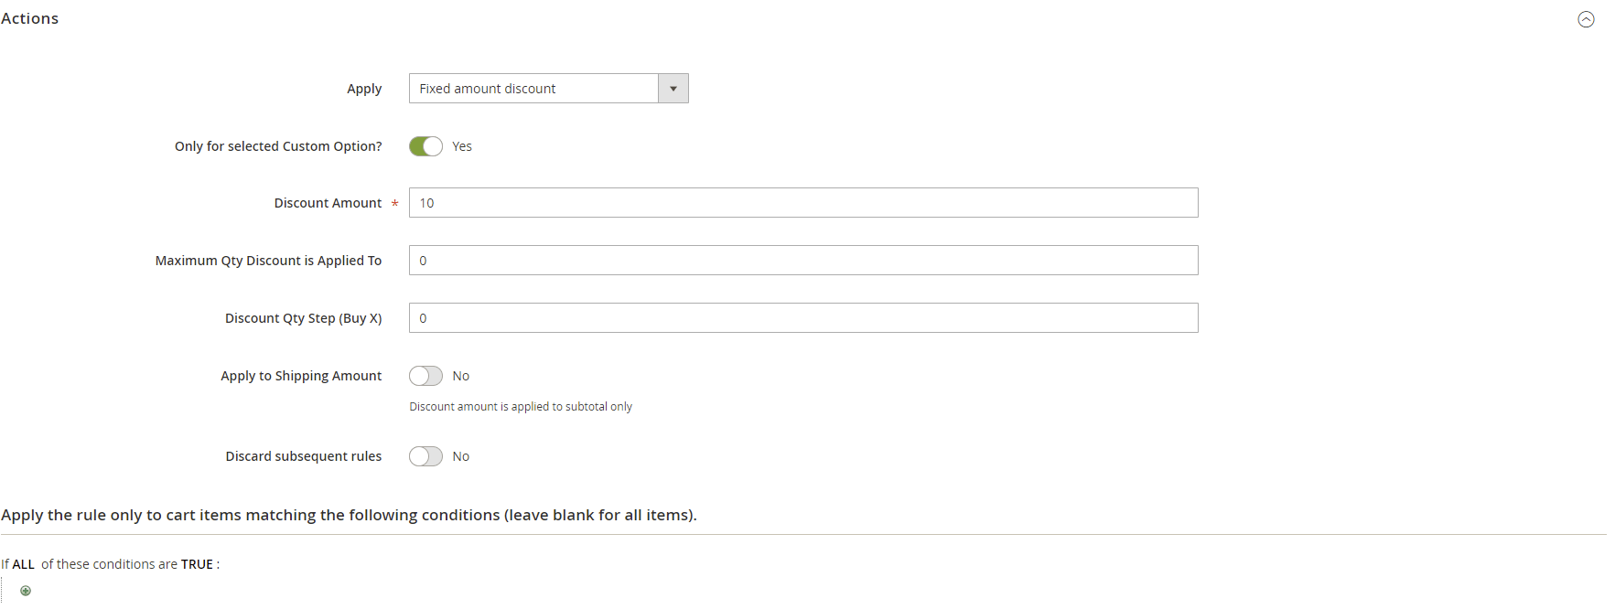Click the 'Maximum Qty Discount is Applied To' label
This screenshot has height=609, width=1615.
coord(268,261)
